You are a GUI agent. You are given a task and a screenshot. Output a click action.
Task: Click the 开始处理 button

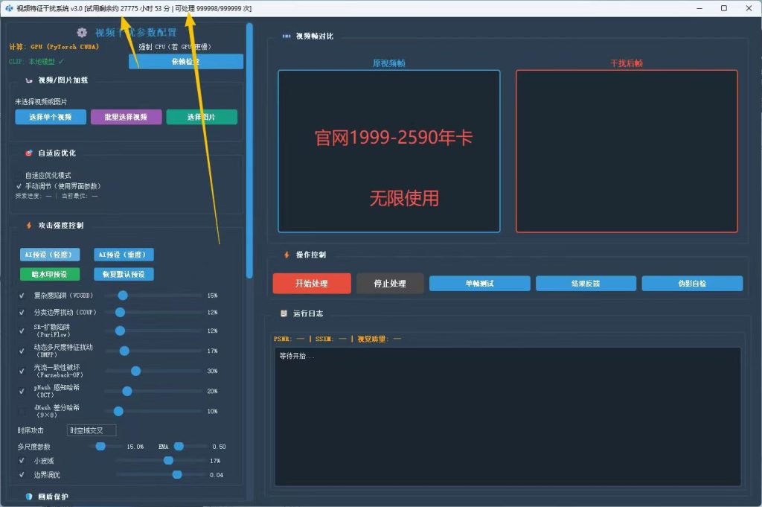(x=312, y=284)
